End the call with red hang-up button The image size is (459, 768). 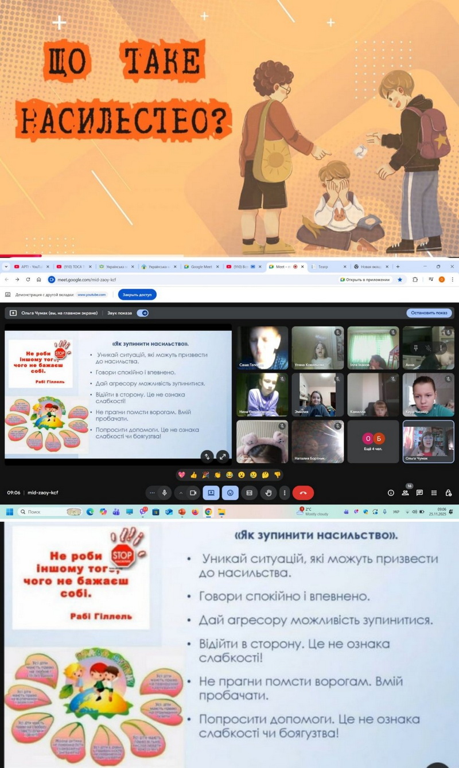click(303, 492)
